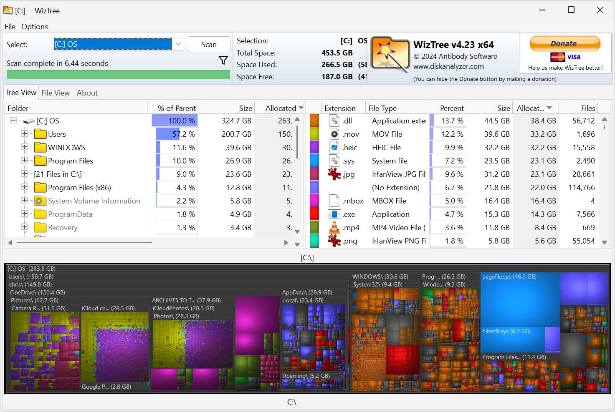Click the .sys System file gear icon
The width and height of the screenshot is (615, 412).
(334, 161)
